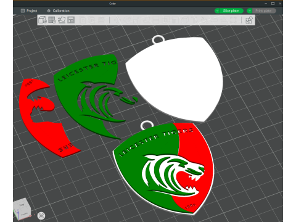
Task: Switch to the Project tab
Action: [29, 10]
